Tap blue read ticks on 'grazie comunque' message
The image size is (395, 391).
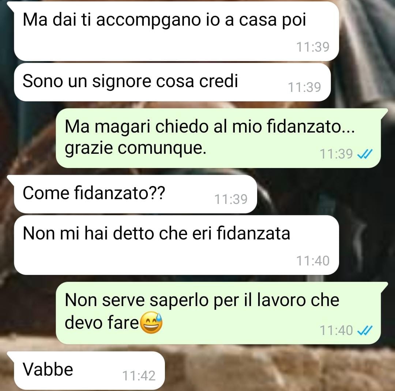click(x=365, y=154)
